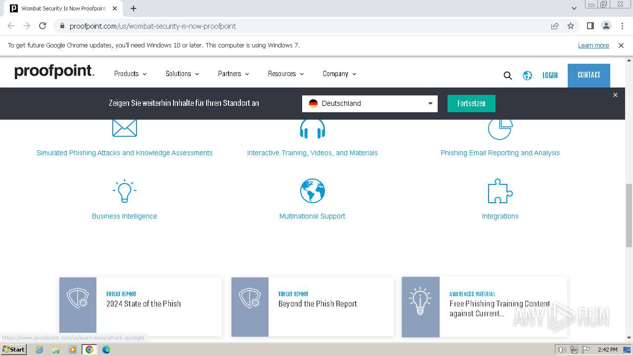Viewport: 633px width, 356px height.
Task: Open the File Explorer folder taskbar icon
Action: pos(56,350)
